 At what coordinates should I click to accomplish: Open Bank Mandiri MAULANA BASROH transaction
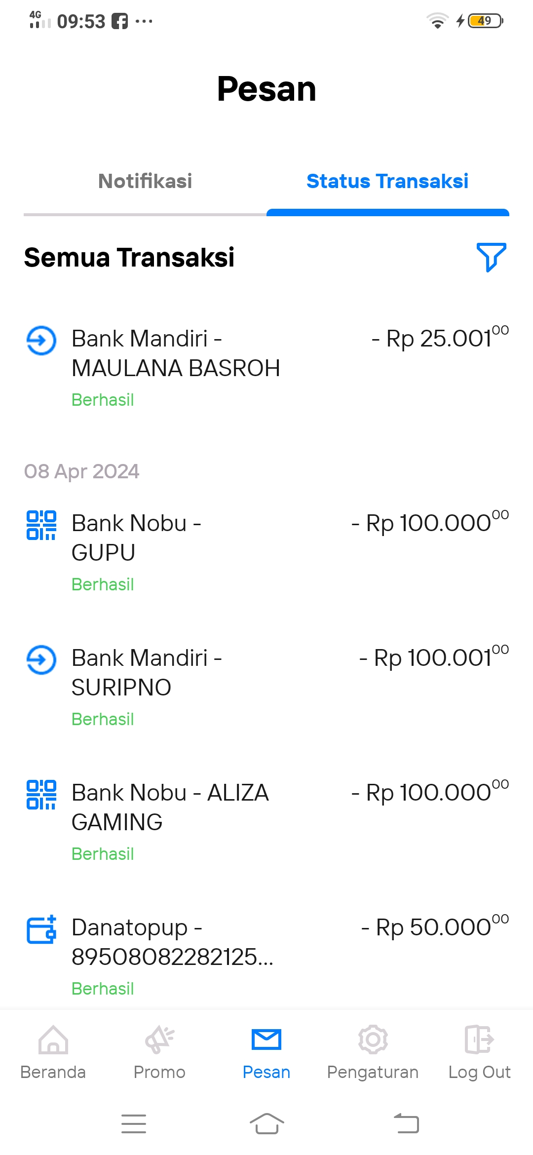coord(176,353)
